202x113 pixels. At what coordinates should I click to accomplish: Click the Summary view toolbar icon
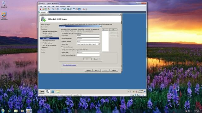coord(74,9)
